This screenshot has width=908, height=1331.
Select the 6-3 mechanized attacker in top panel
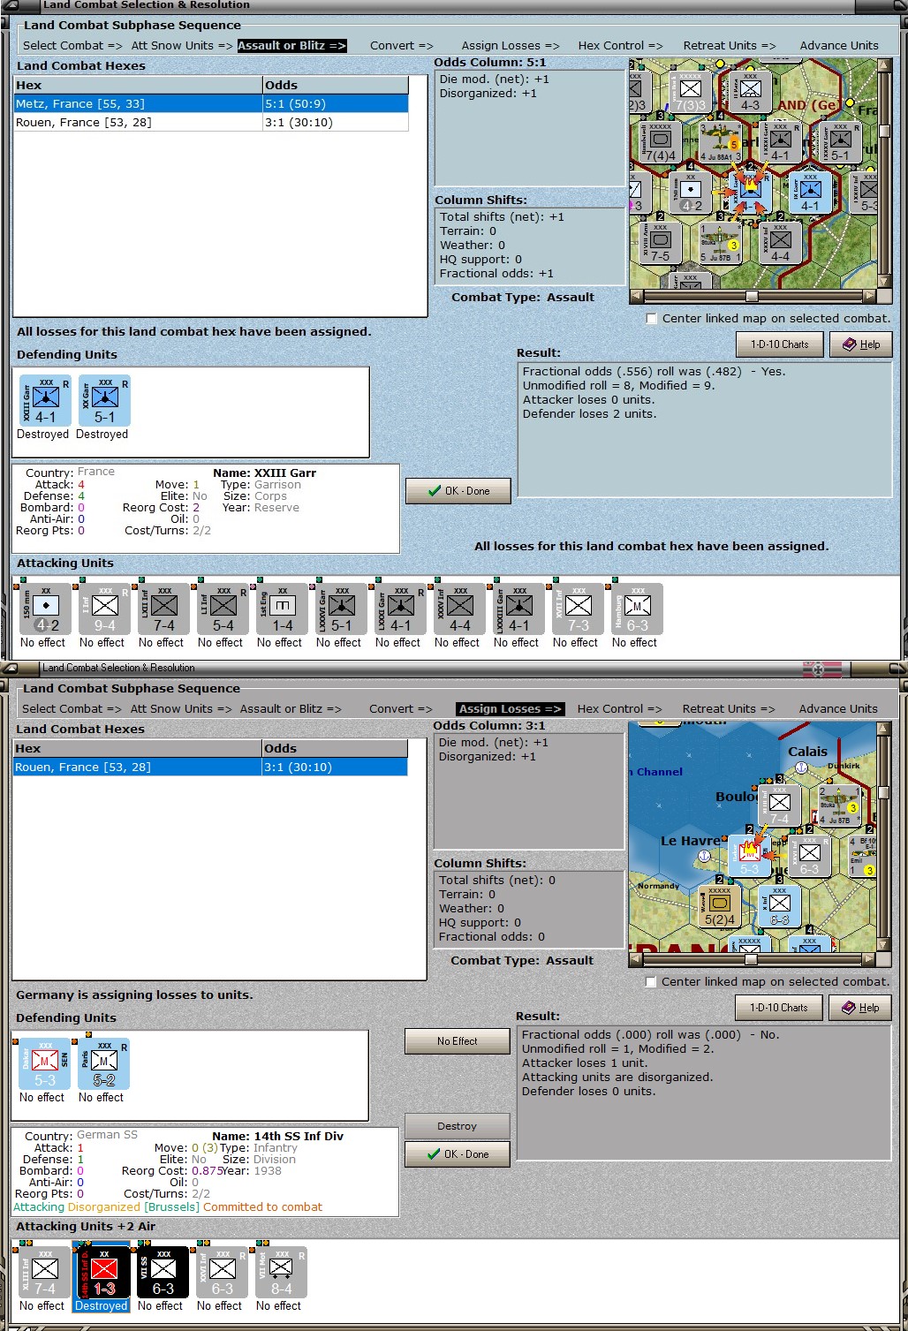coord(638,609)
